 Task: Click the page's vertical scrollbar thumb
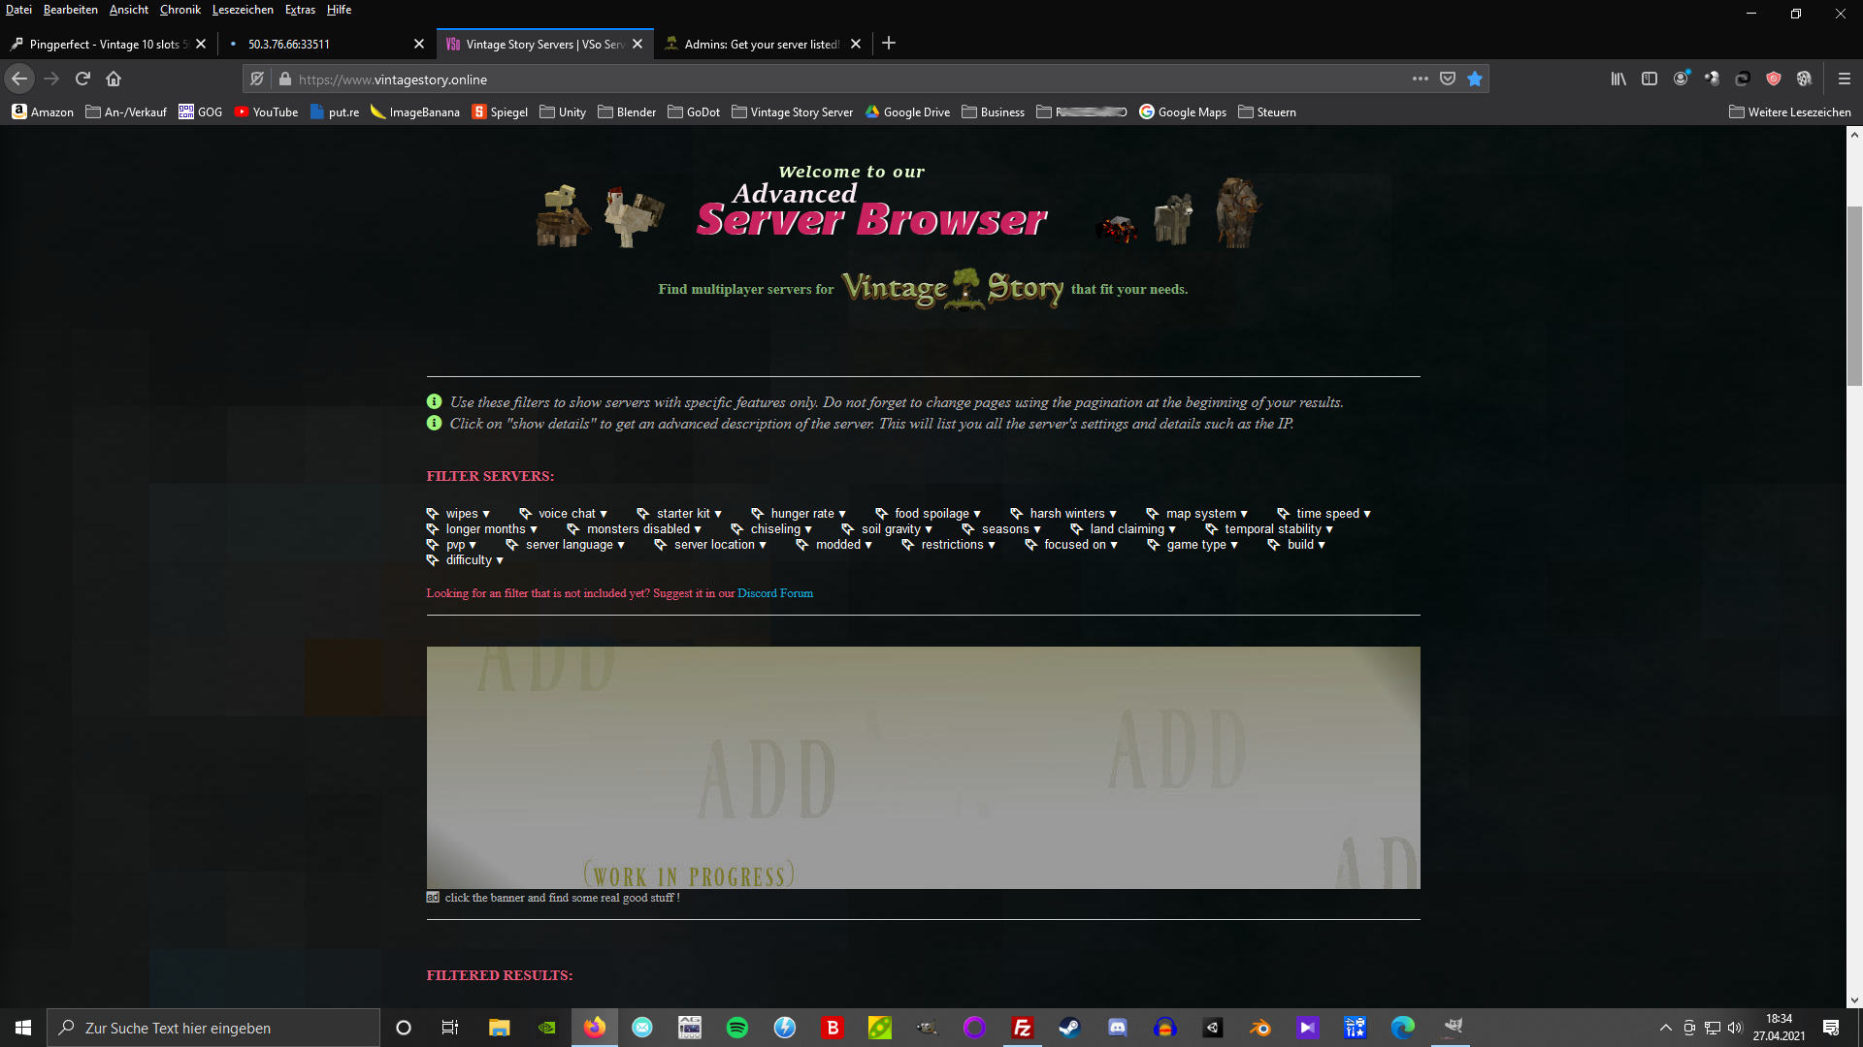[1854, 295]
